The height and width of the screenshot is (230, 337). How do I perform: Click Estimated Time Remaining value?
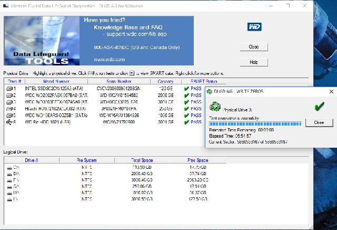pos(265,130)
